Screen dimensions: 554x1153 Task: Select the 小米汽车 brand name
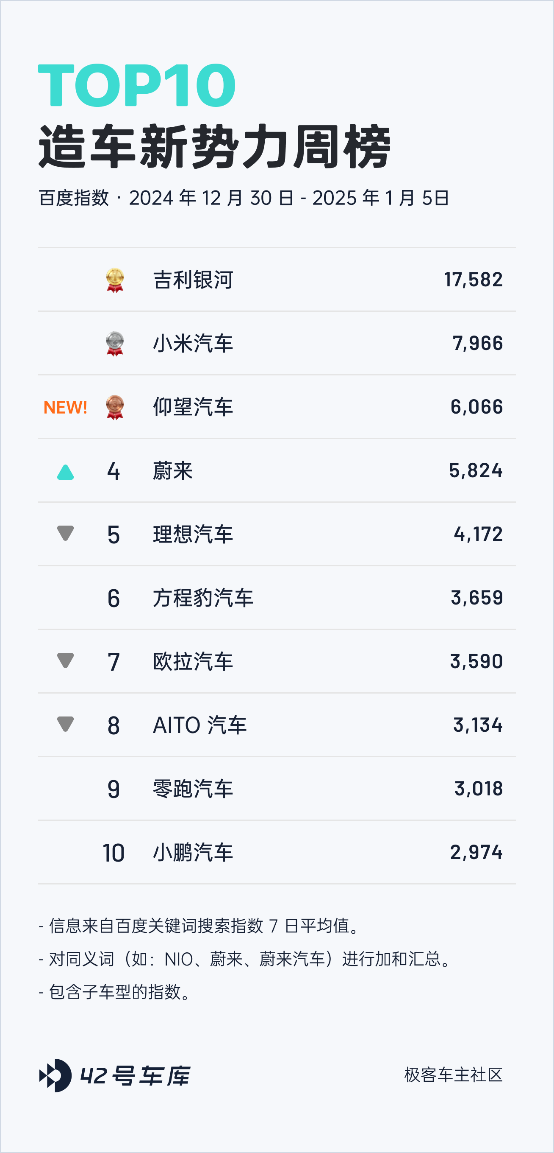click(193, 344)
